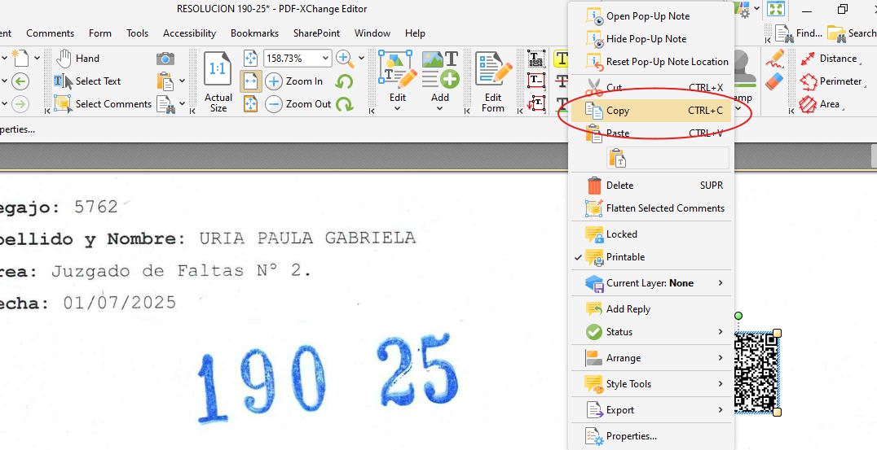This screenshot has width=877, height=450.
Task: Select the Distance measuring tool
Action: 829,59
